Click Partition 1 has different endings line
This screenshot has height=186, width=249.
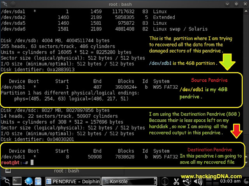(70, 93)
